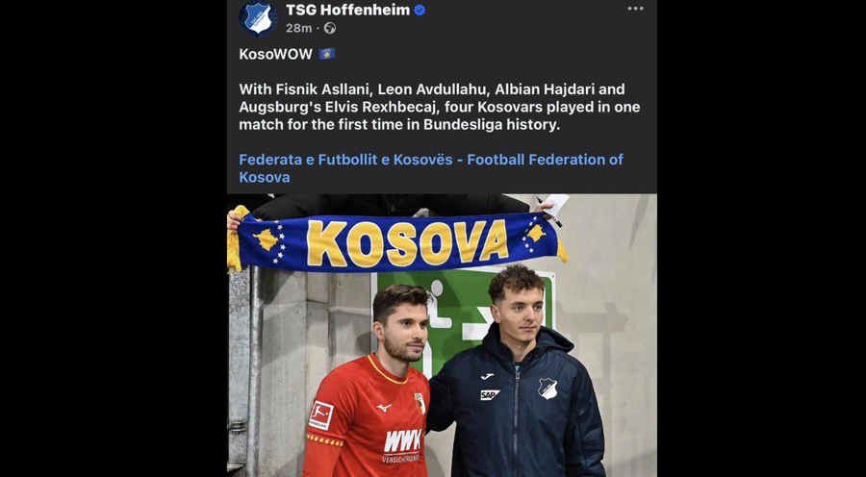The height and width of the screenshot is (477, 866).
Task: Click the SAP logo on navy jacket
Action: click(x=490, y=394)
